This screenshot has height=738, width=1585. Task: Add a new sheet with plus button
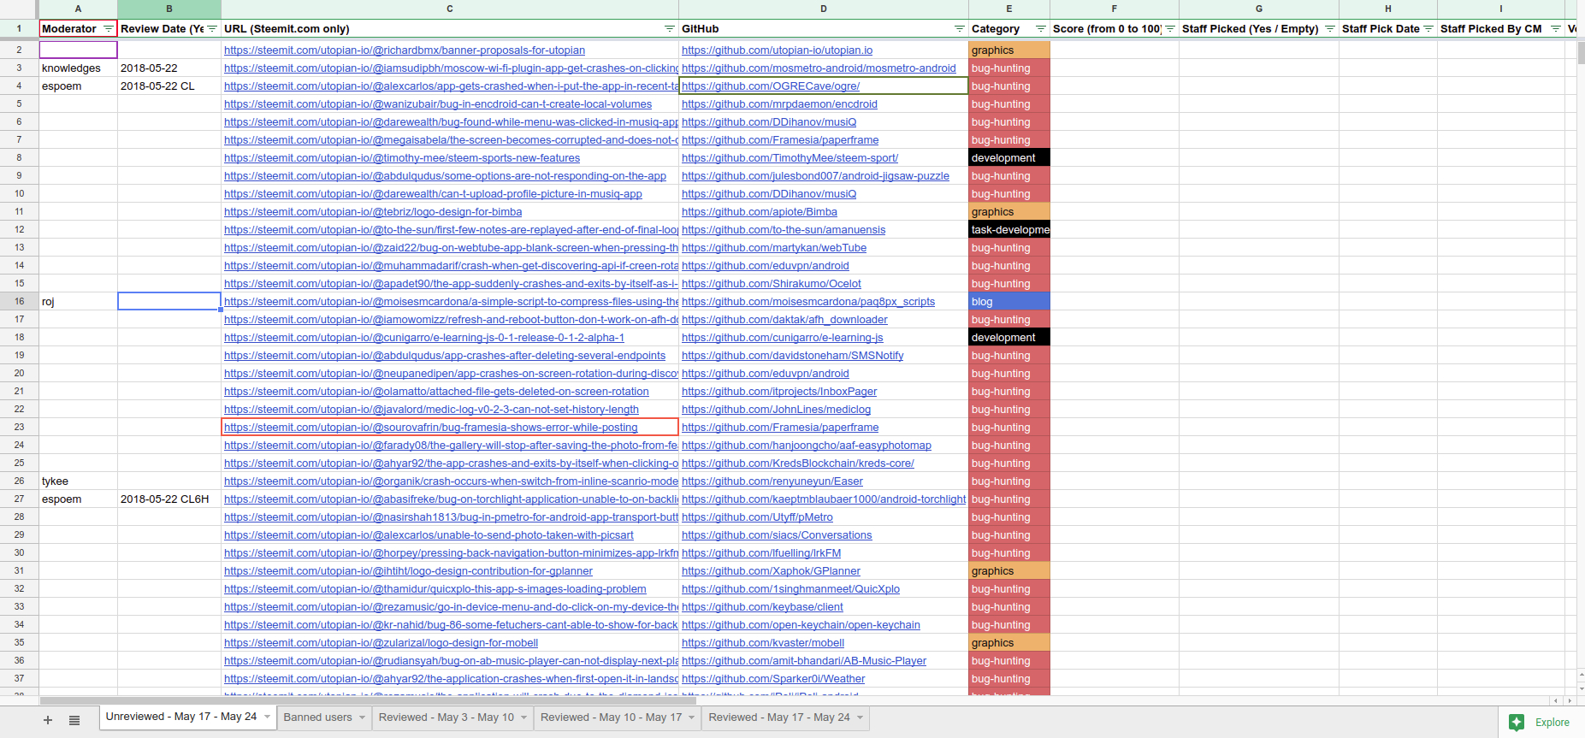click(x=48, y=720)
